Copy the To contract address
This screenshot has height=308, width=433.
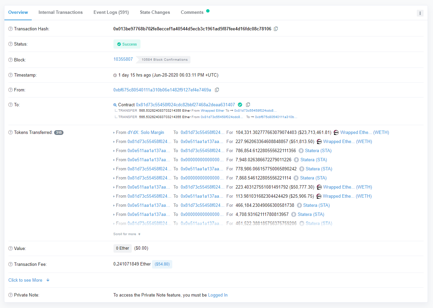click(x=248, y=105)
